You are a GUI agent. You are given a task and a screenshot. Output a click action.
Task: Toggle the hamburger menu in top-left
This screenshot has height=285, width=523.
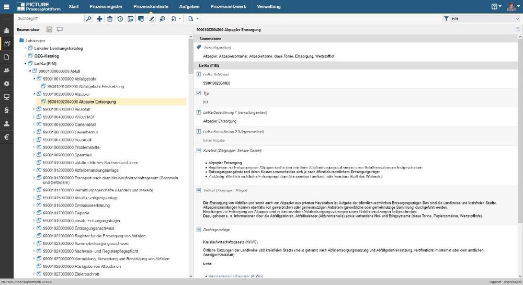[7, 7]
